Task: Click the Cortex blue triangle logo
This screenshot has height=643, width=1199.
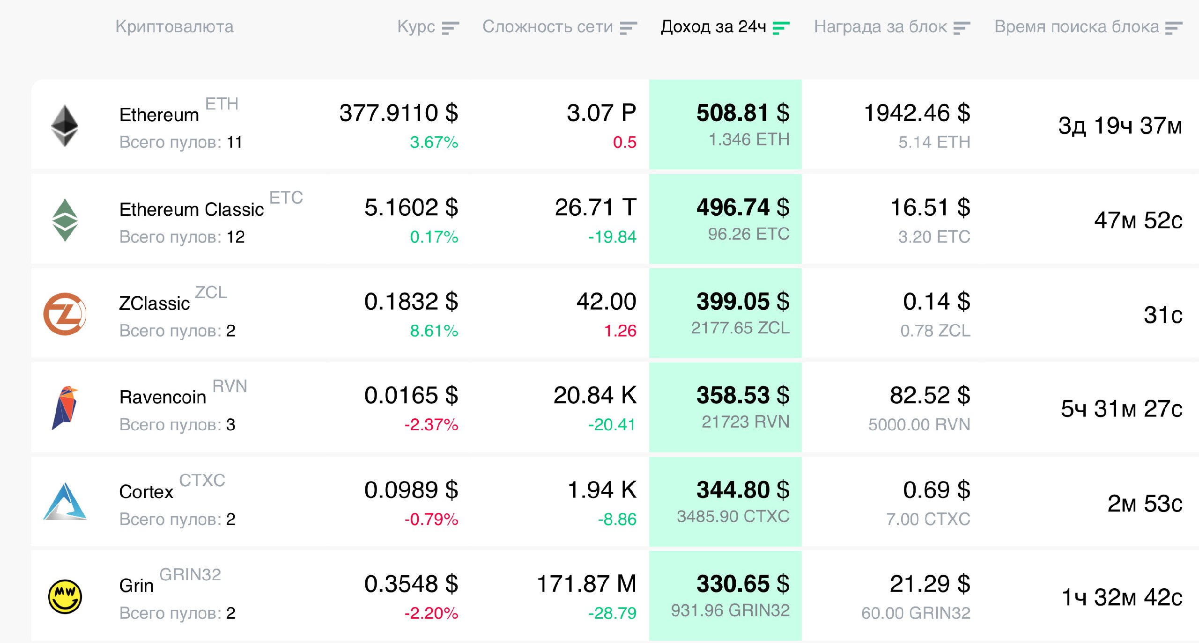Action: tap(65, 502)
